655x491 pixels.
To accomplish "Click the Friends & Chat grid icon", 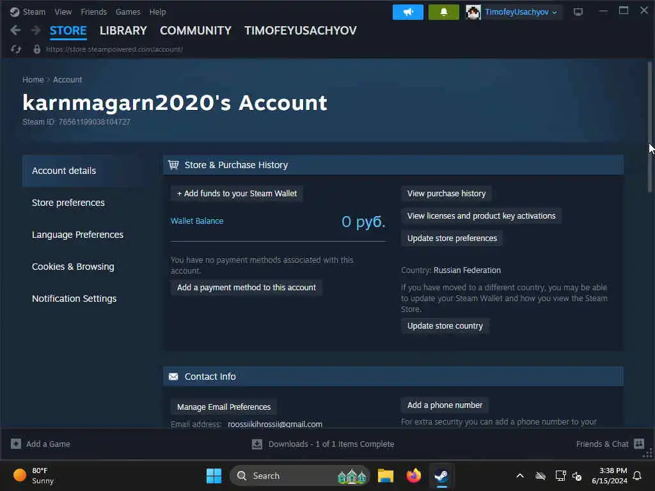I will 639,444.
